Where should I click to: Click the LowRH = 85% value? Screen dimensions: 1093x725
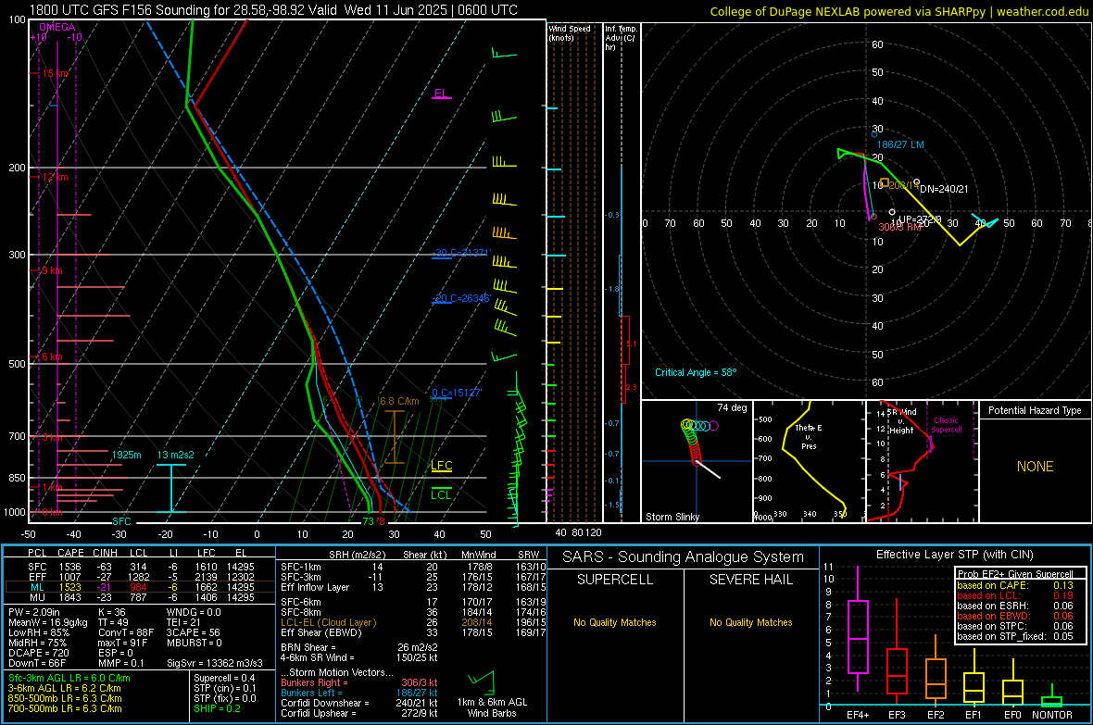coord(38,632)
